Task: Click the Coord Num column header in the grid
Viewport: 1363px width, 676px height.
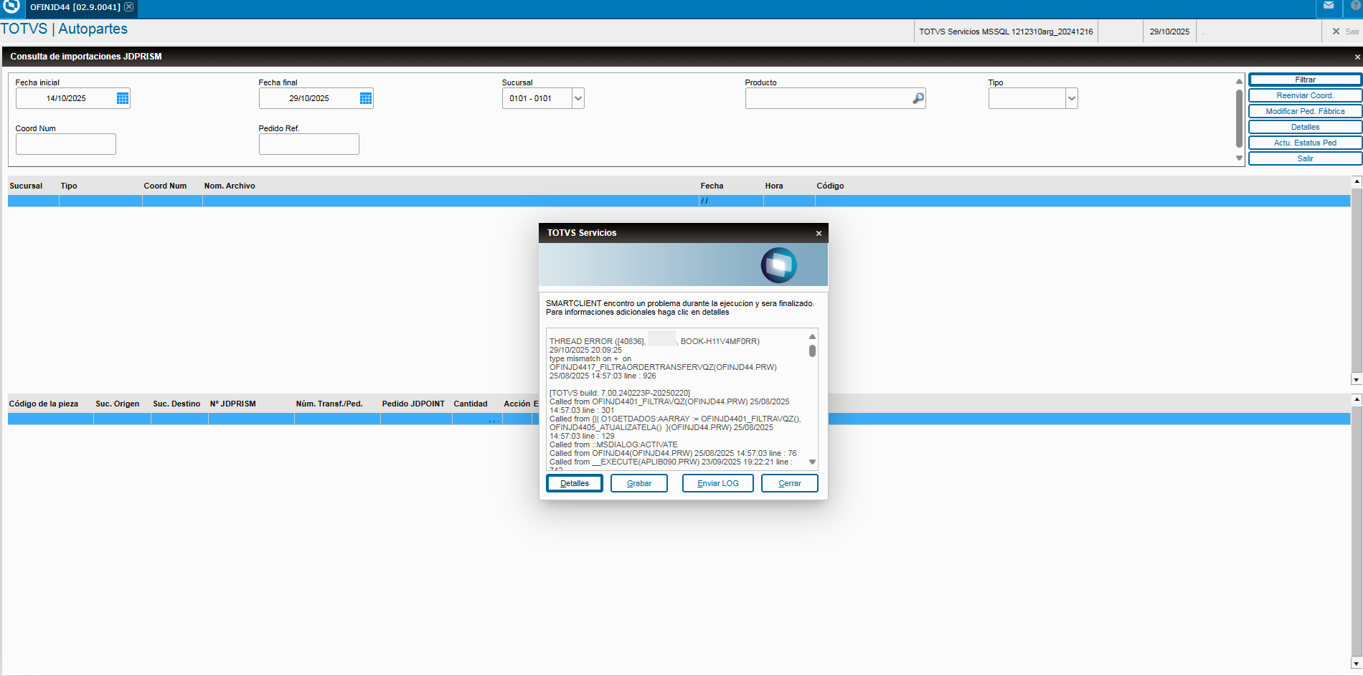Action: 165,186
